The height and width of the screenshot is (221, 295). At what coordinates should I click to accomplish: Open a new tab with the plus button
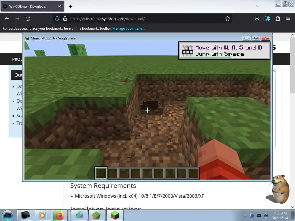click(70, 7)
